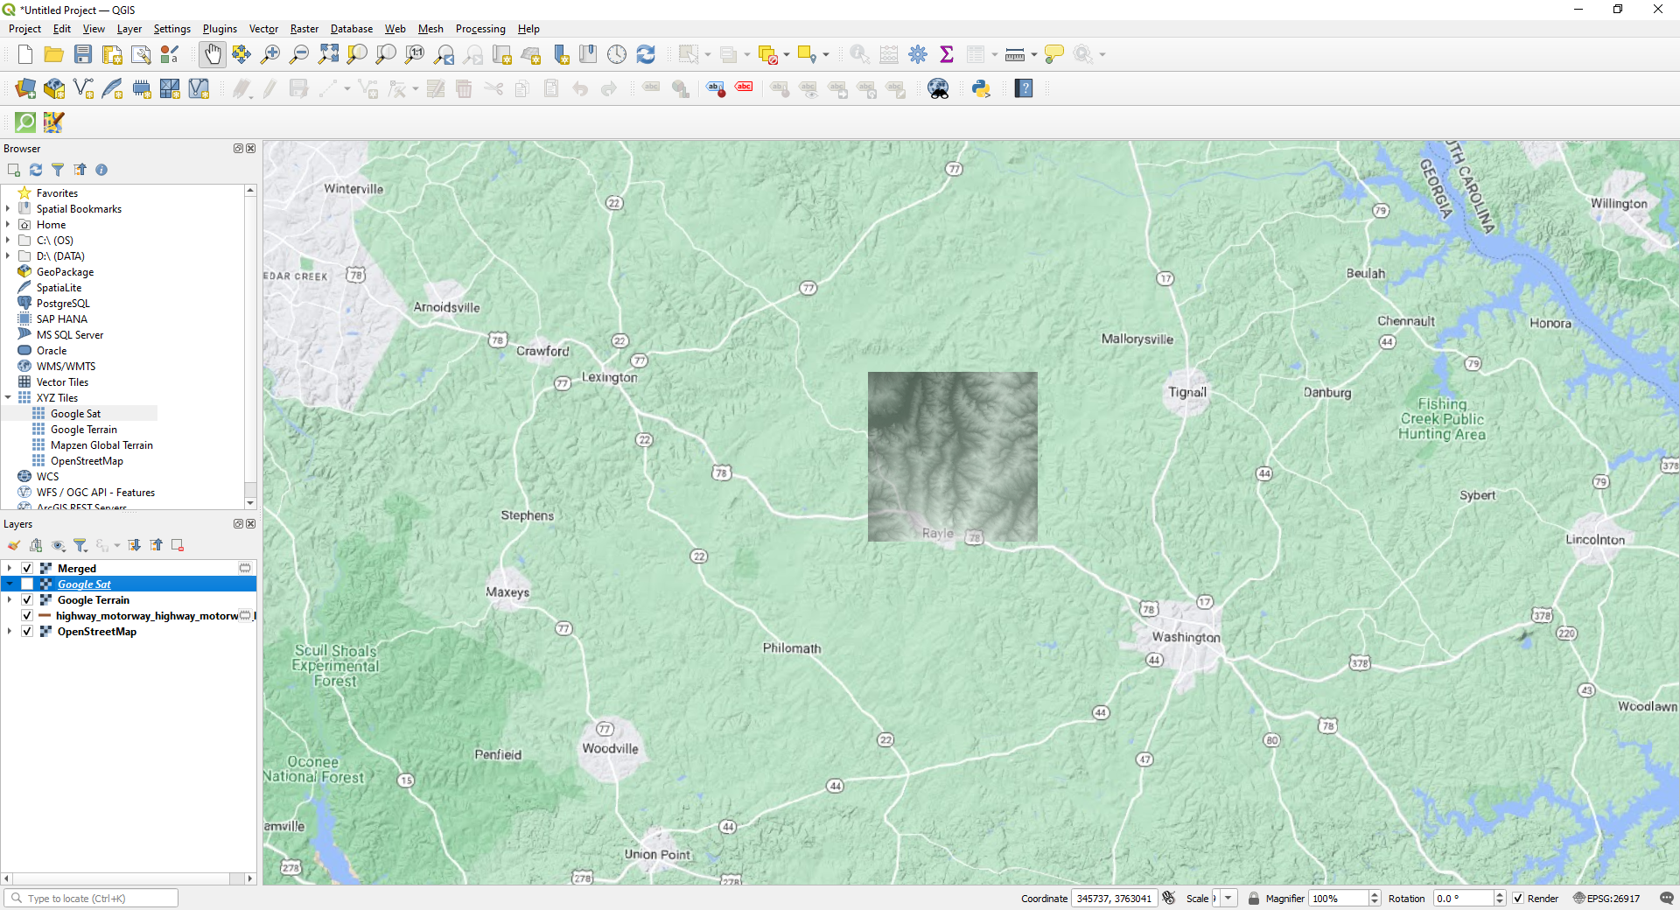Select the Zoom In magnifier tool
This screenshot has height=910, width=1680.
(270, 54)
